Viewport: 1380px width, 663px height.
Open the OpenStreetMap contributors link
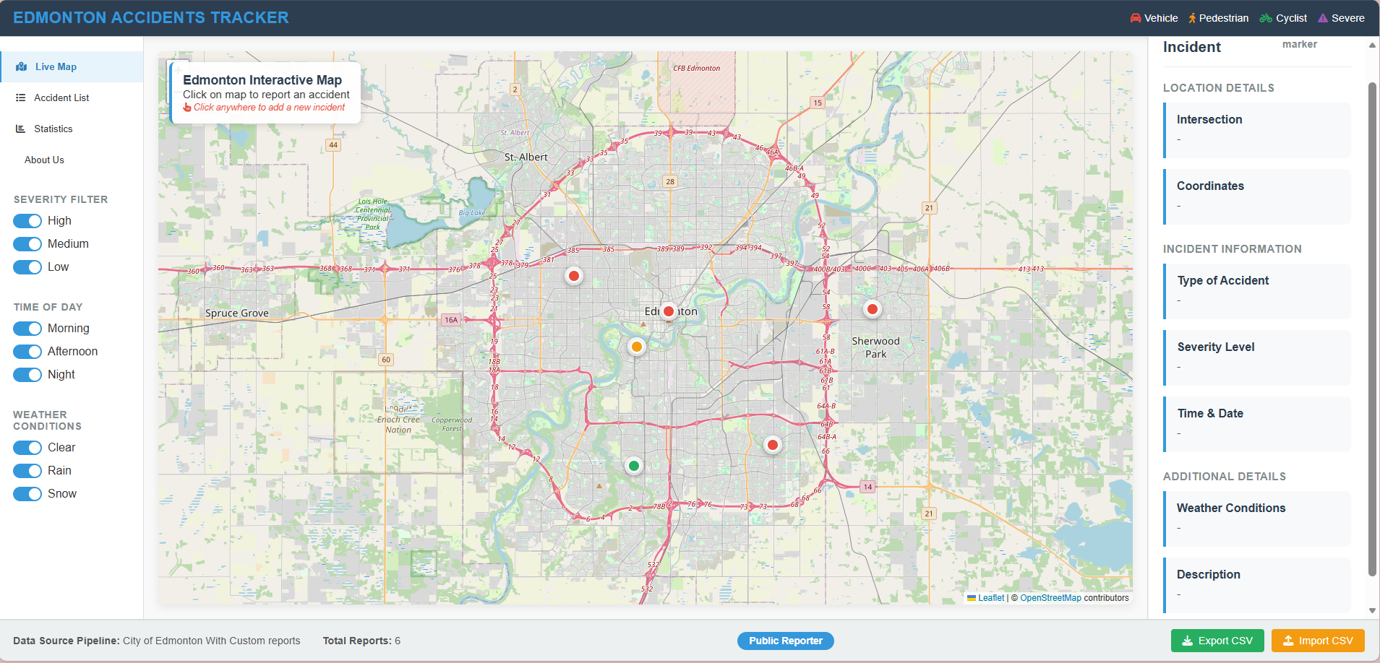(1050, 598)
